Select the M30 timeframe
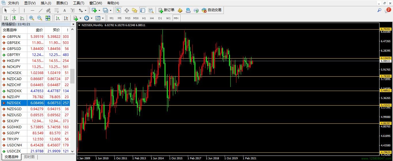Viewport: 393px width, 161px height. (x=136, y=18)
